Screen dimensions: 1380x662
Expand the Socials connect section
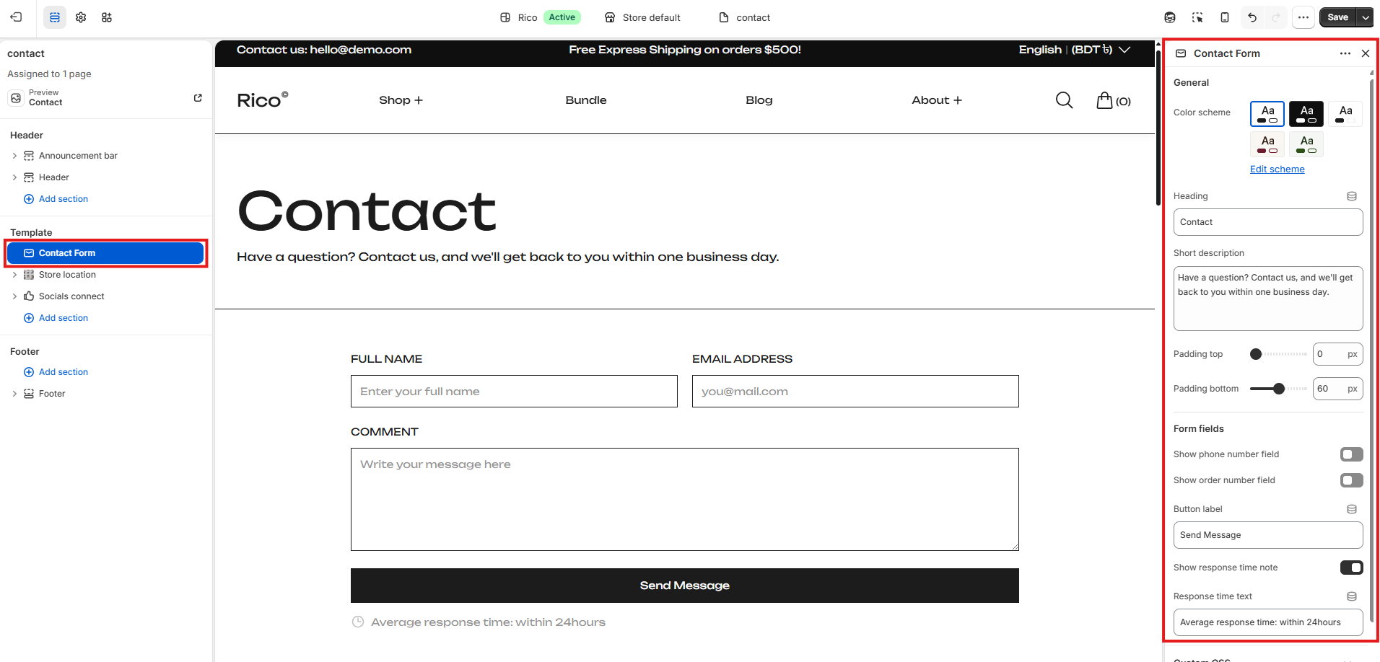(14, 296)
